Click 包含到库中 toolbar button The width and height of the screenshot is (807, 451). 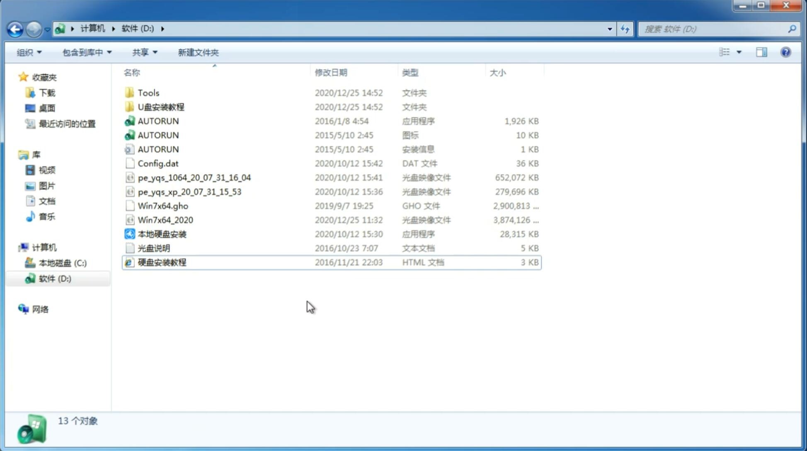click(x=87, y=52)
